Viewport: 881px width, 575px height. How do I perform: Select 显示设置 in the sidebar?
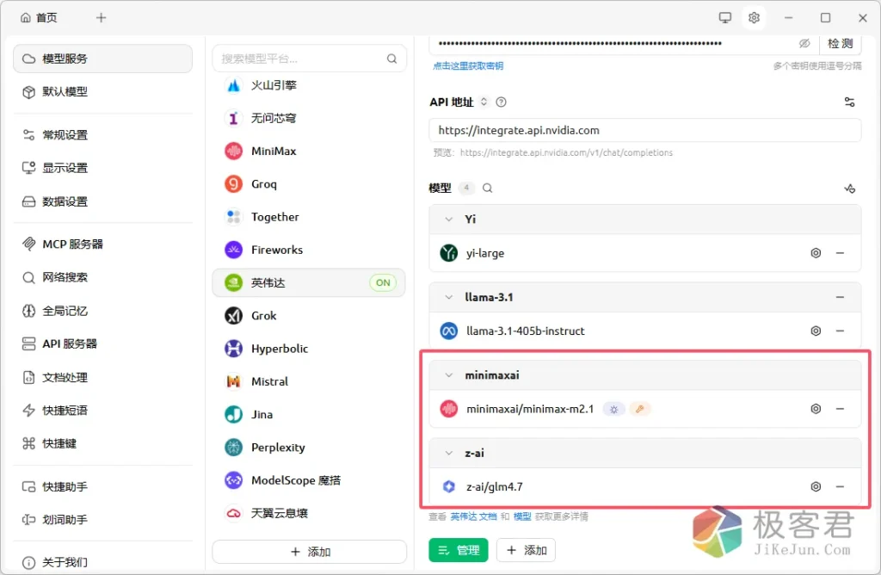pos(65,168)
